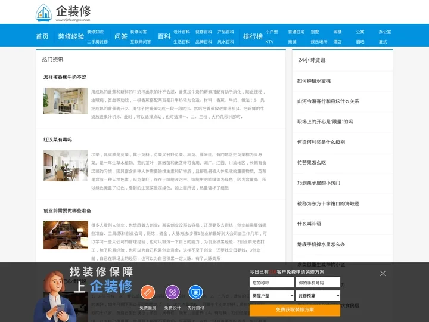Screen dimensions: 429x322
Task: Click the purple 免费设计 pencil icon
Action: [x=172, y=292]
